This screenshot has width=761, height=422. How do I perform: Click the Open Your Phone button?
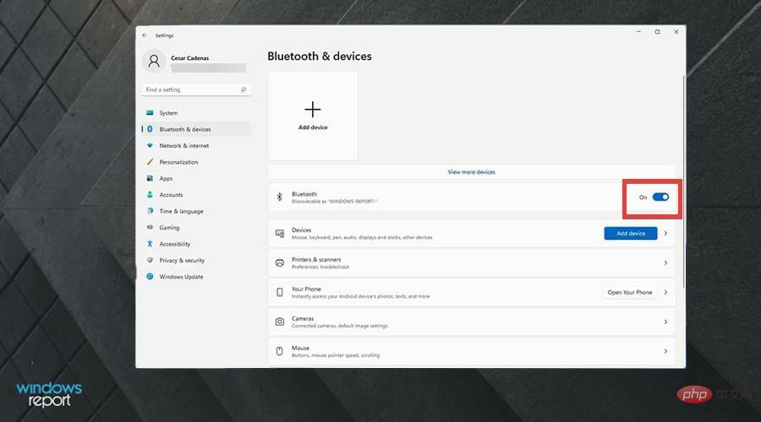coord(630,292)
